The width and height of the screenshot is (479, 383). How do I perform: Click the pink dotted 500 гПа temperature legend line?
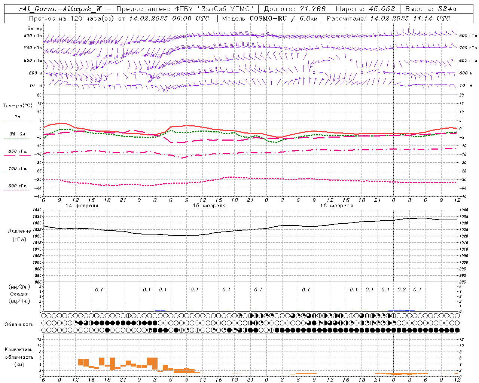[16, 190]
